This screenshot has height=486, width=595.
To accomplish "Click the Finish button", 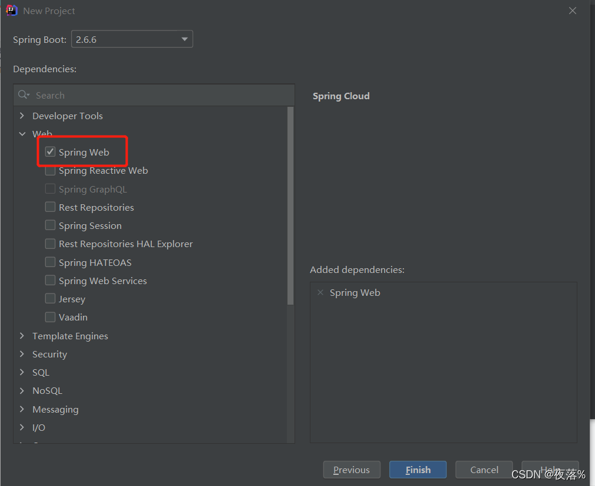I will [418, 470].
